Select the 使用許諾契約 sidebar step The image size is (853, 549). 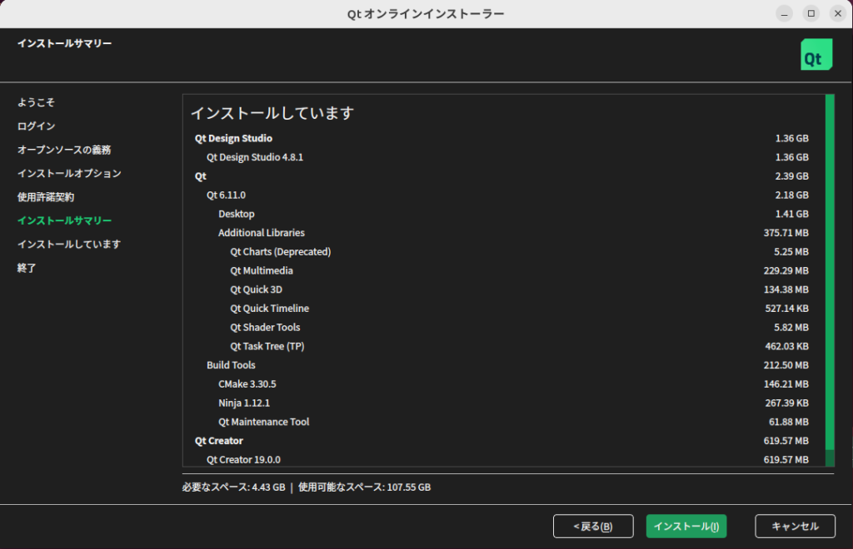tap(46, 197)
